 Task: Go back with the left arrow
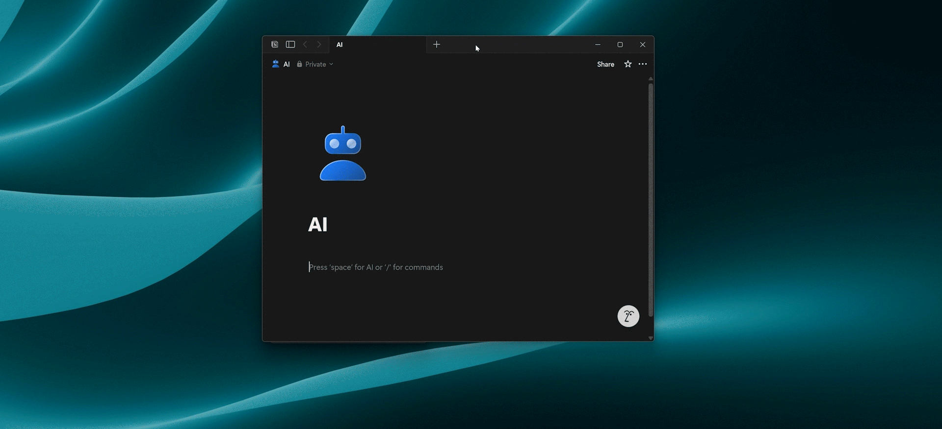point(305,45)
